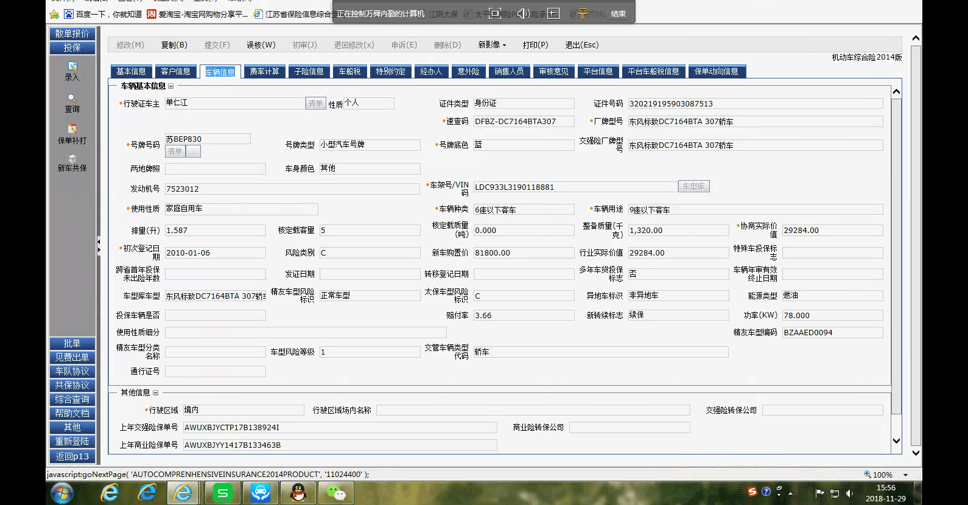Expand the 批单 sidebar section
Viewport: 968px width, 505px height.
click(x=72, y=343)
